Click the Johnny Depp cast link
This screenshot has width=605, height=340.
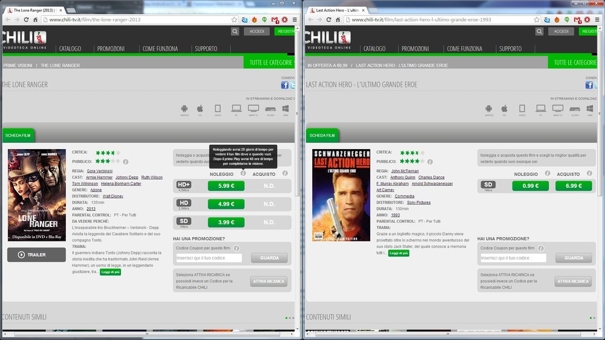tap(127, 178)
